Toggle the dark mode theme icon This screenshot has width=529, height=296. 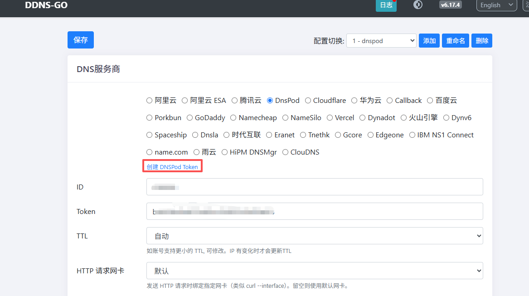[x=417, y=5]
